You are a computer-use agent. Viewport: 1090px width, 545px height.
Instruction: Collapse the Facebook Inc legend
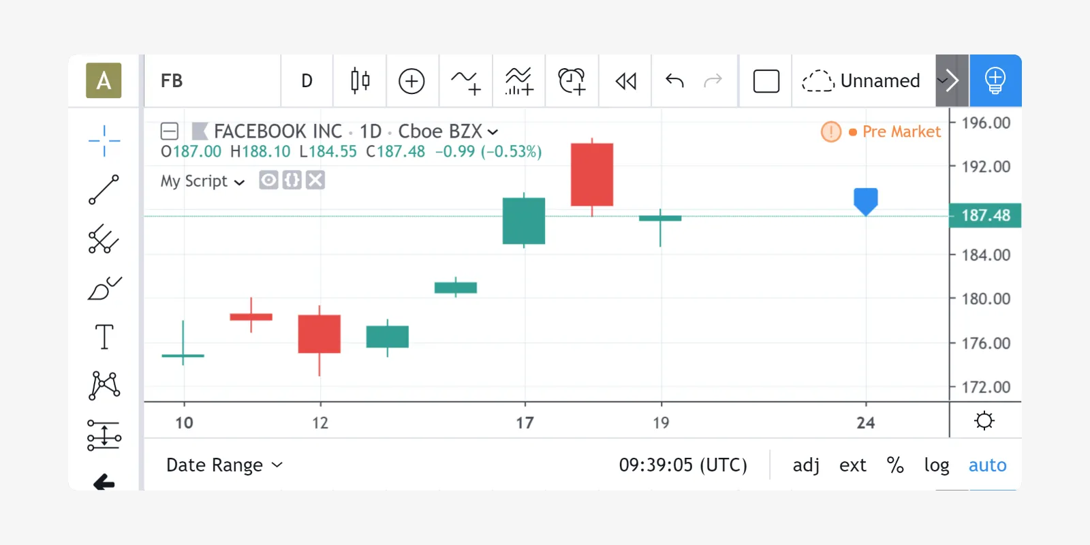[170, 131]
